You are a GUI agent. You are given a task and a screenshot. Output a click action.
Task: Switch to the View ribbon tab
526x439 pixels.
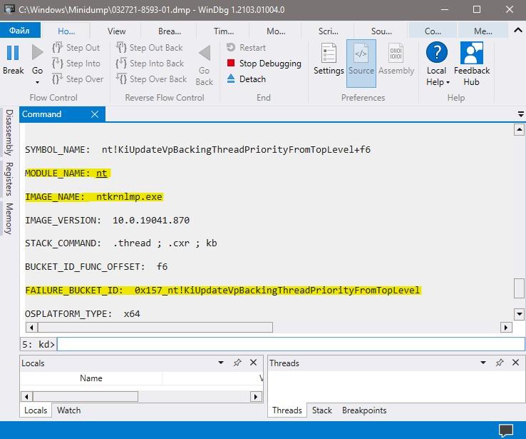[x=116, y=31]
